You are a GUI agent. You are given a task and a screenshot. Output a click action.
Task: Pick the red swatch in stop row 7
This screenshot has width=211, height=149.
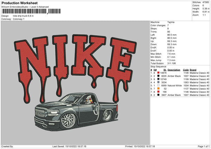coord(158,92)
